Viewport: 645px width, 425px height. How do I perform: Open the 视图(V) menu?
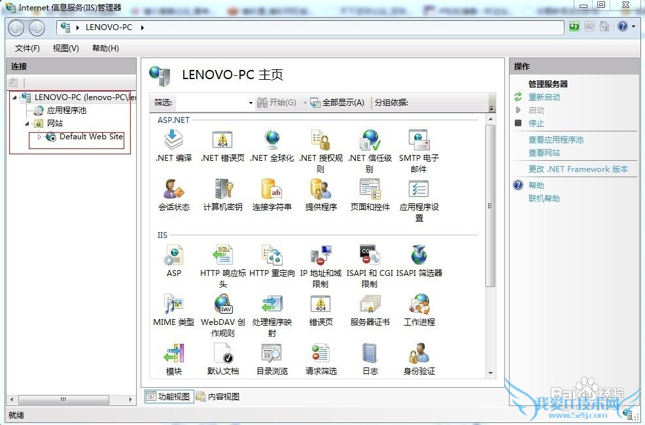pyautogui.click(x=66, y=48)
